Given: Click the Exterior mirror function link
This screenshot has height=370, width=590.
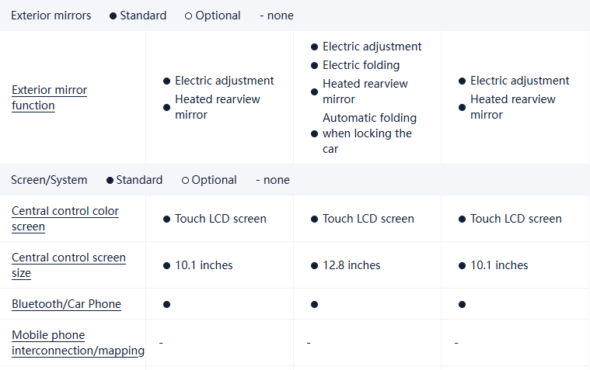Looking at the screenshot, I should click(x=49, y=98).
